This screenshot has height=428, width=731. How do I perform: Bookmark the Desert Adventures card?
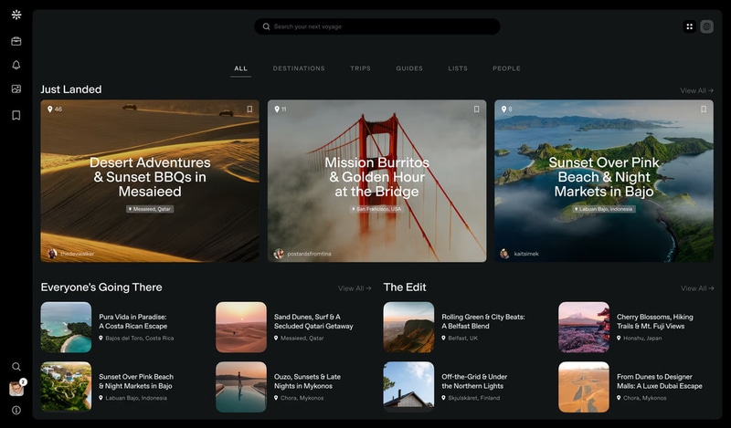[249, 110]
